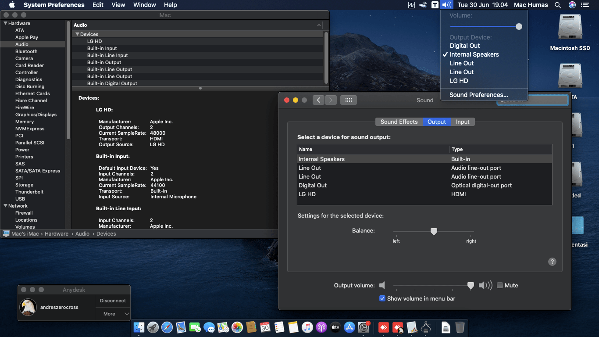This screenshot has width=599, height=337.
Task: Open the Help menu
Action: [x=170, y=5]
